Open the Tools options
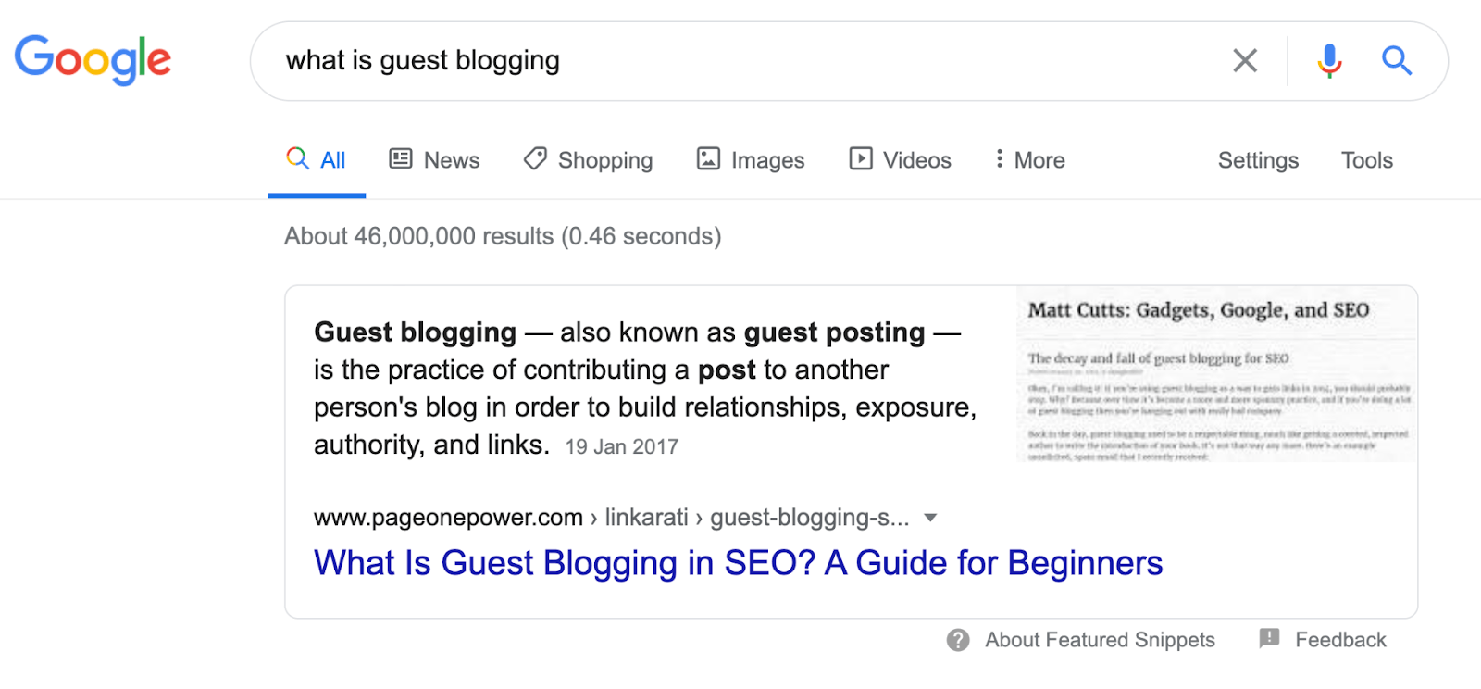1481x689 pixels. pos(1366,159)
